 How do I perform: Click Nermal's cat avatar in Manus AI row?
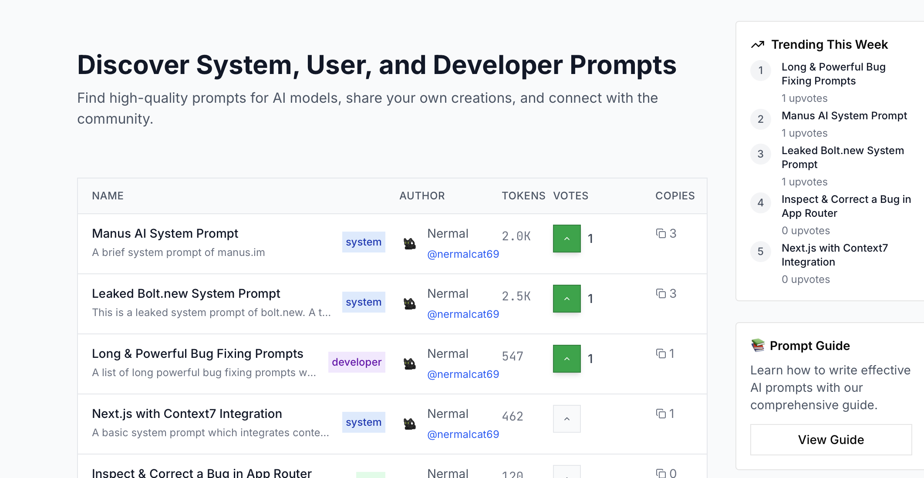409,244
